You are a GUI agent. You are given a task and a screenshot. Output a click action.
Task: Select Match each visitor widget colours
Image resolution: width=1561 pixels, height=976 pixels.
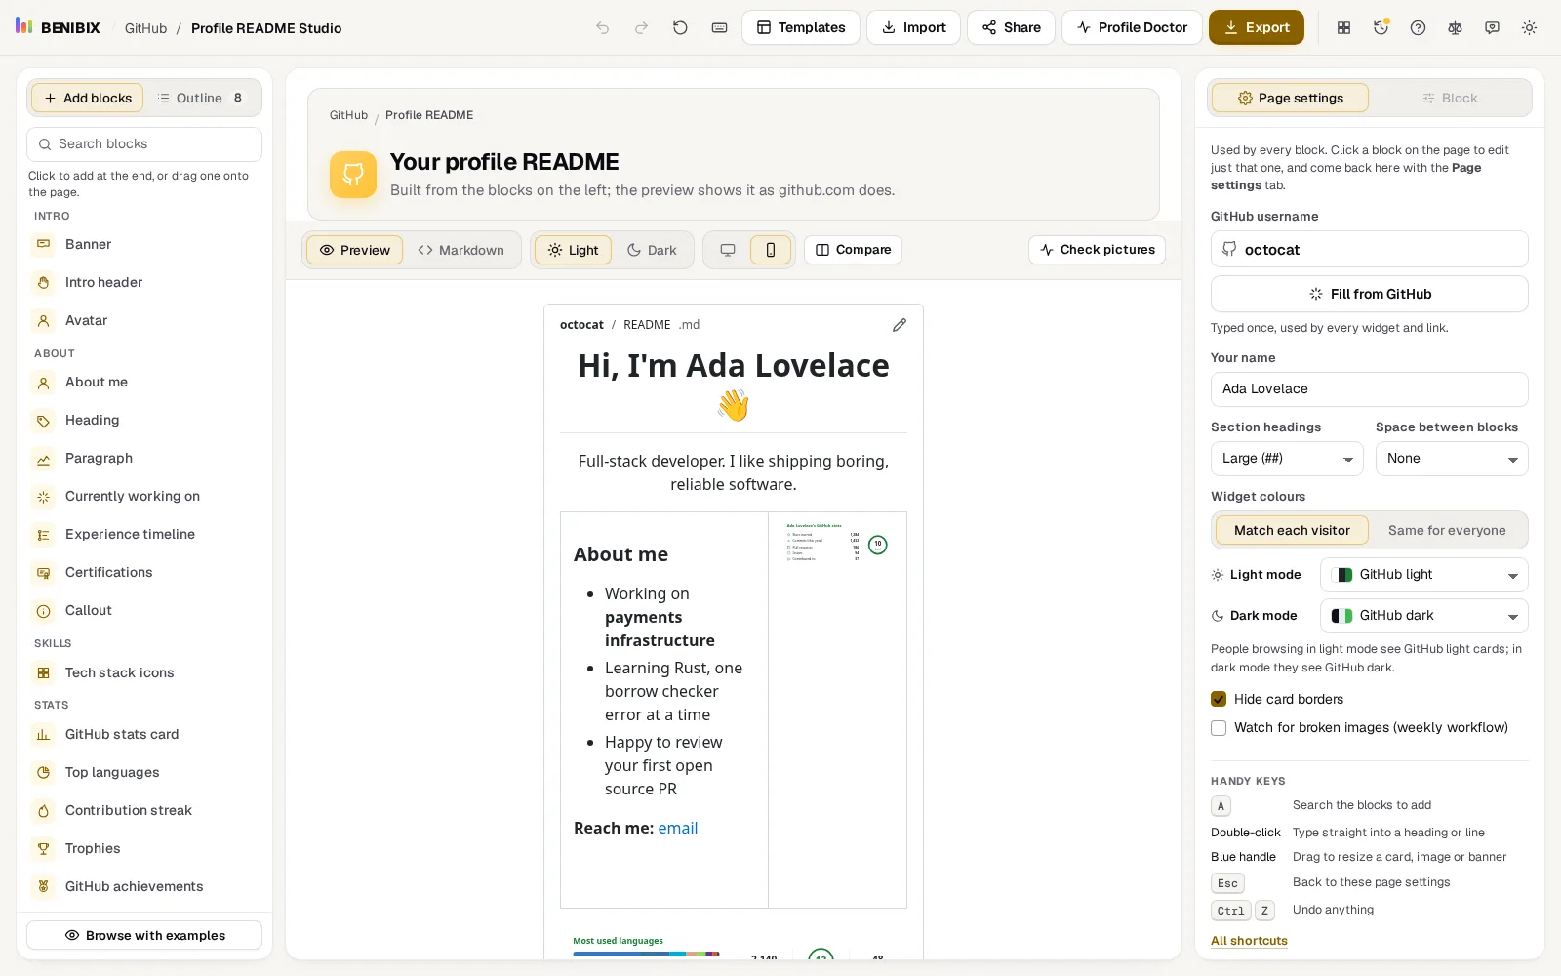point(1292,530)
